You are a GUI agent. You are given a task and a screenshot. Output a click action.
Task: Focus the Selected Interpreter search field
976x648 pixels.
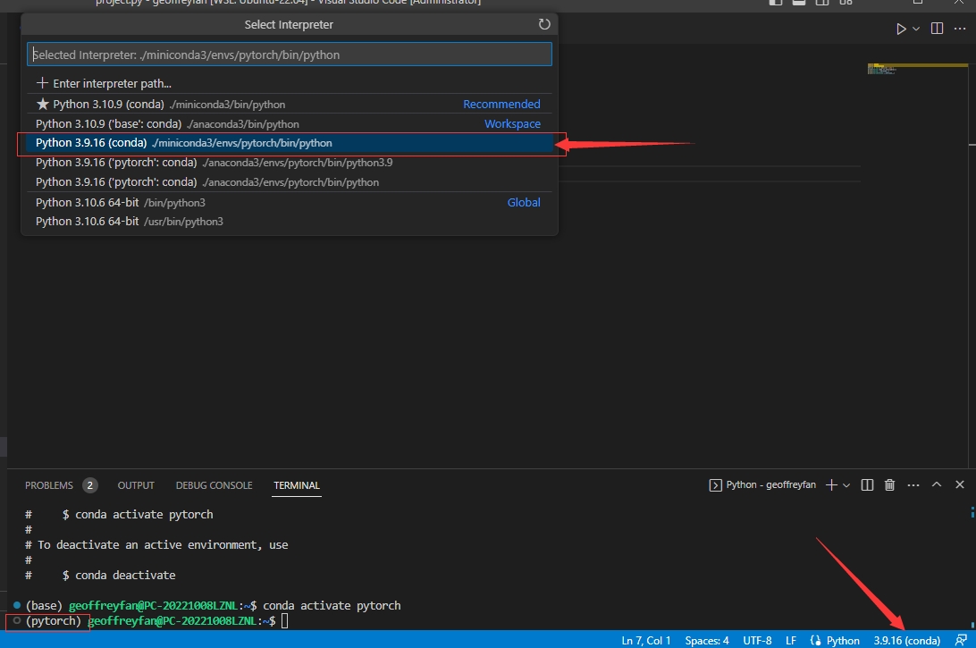289,55
